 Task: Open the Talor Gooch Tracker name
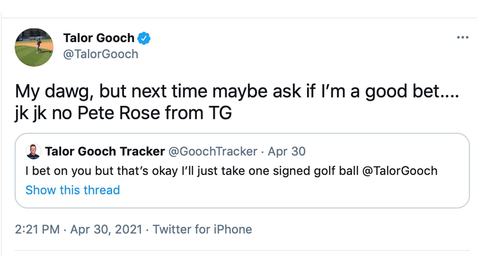click(x=105, y=151)
